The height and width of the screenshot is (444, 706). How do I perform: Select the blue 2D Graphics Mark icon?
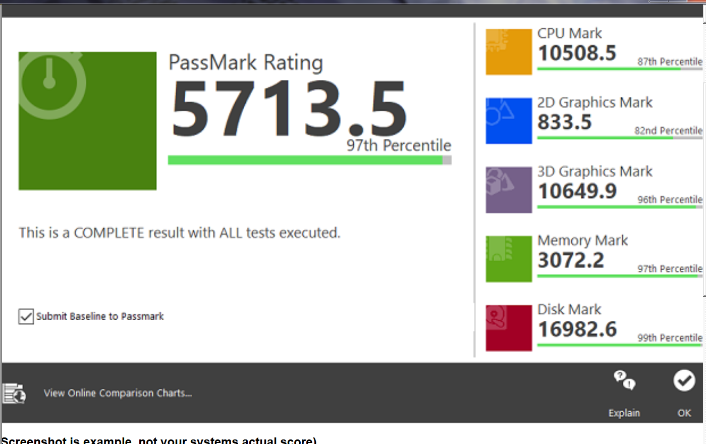(509, 121)
